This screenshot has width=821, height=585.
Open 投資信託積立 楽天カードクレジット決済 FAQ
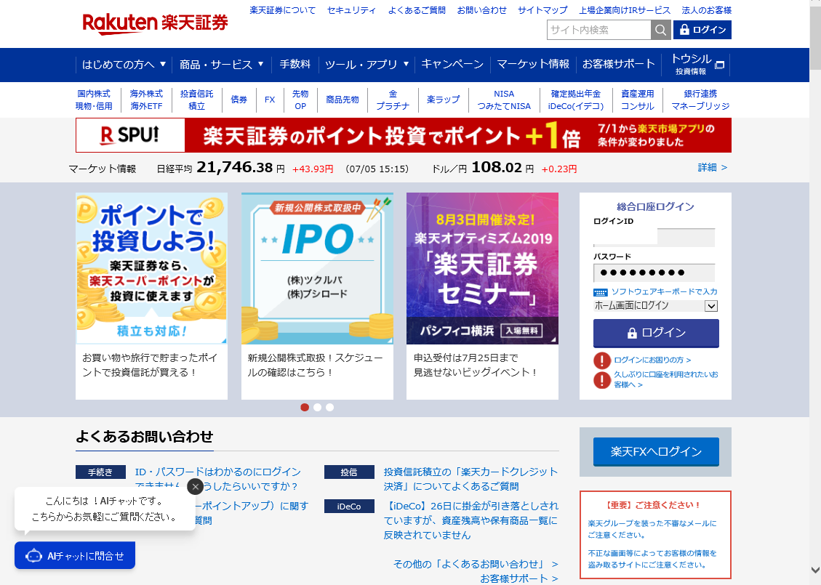[x=470, y=479]
